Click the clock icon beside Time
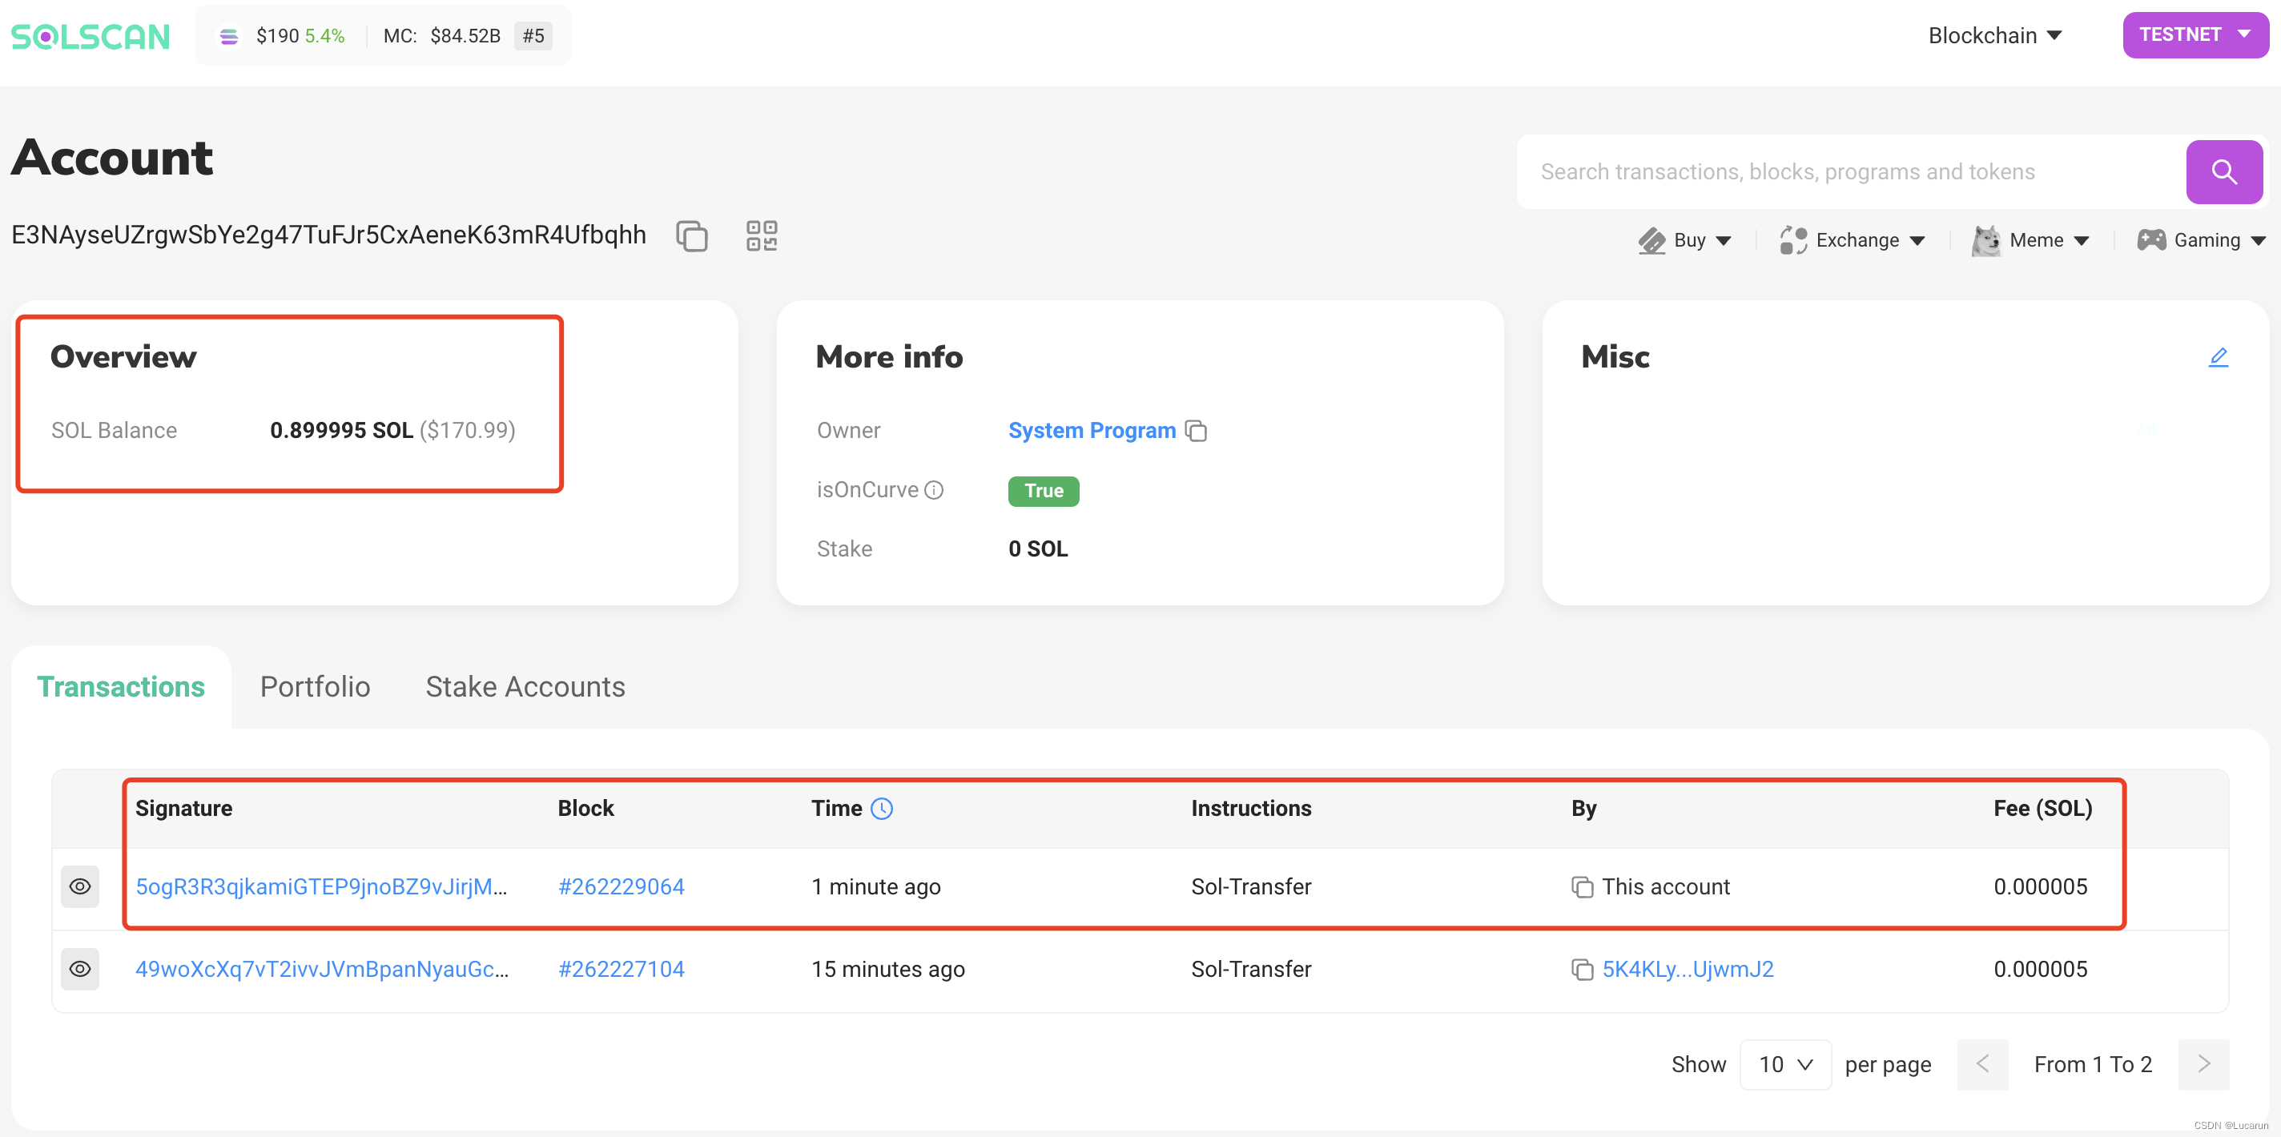2281x1137 pixels. click(x=882, y=809)
